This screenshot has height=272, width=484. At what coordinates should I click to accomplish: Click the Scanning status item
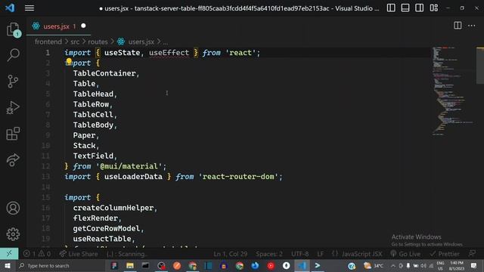[126, 254]
